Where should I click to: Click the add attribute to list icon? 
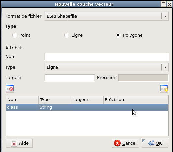tap(164, 88)
